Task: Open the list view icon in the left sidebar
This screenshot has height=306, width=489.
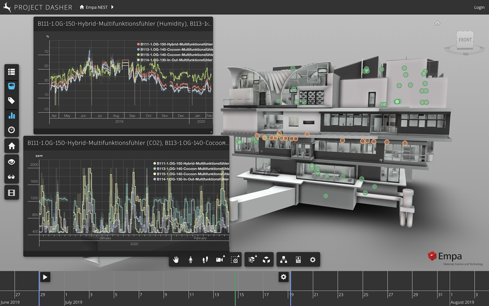Action: (11, 72)
